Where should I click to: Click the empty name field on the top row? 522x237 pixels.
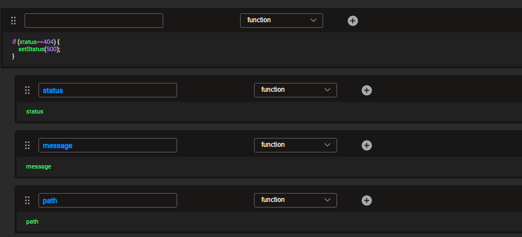[94, 21]
